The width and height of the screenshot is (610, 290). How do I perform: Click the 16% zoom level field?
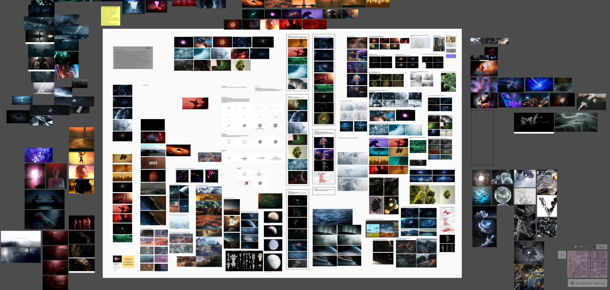click(601, 247)
